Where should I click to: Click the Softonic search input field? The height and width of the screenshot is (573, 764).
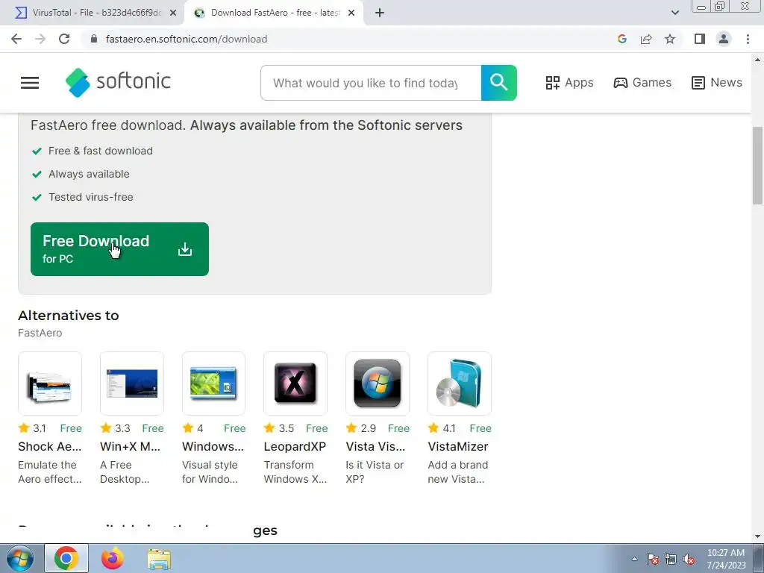click(371, 83)
